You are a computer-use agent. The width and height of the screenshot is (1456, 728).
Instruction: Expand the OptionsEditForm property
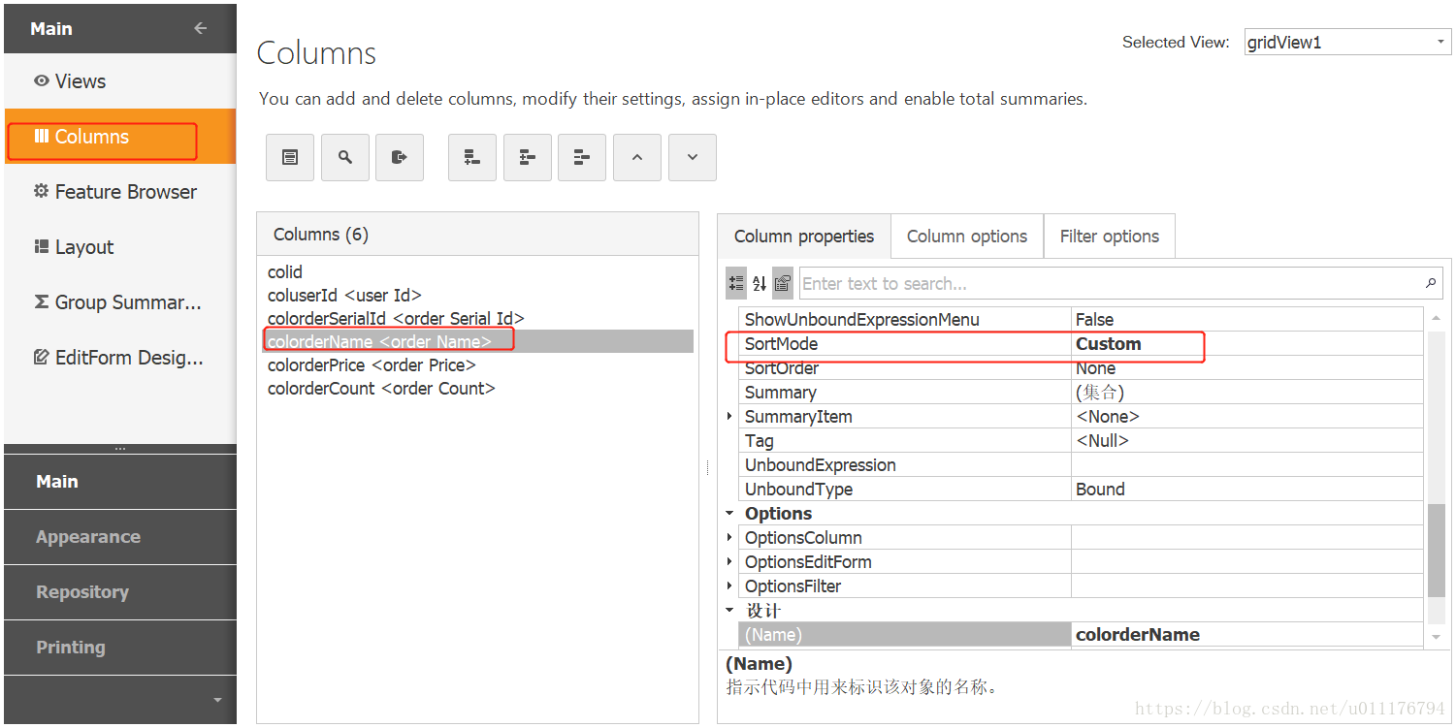pos(730,561)
